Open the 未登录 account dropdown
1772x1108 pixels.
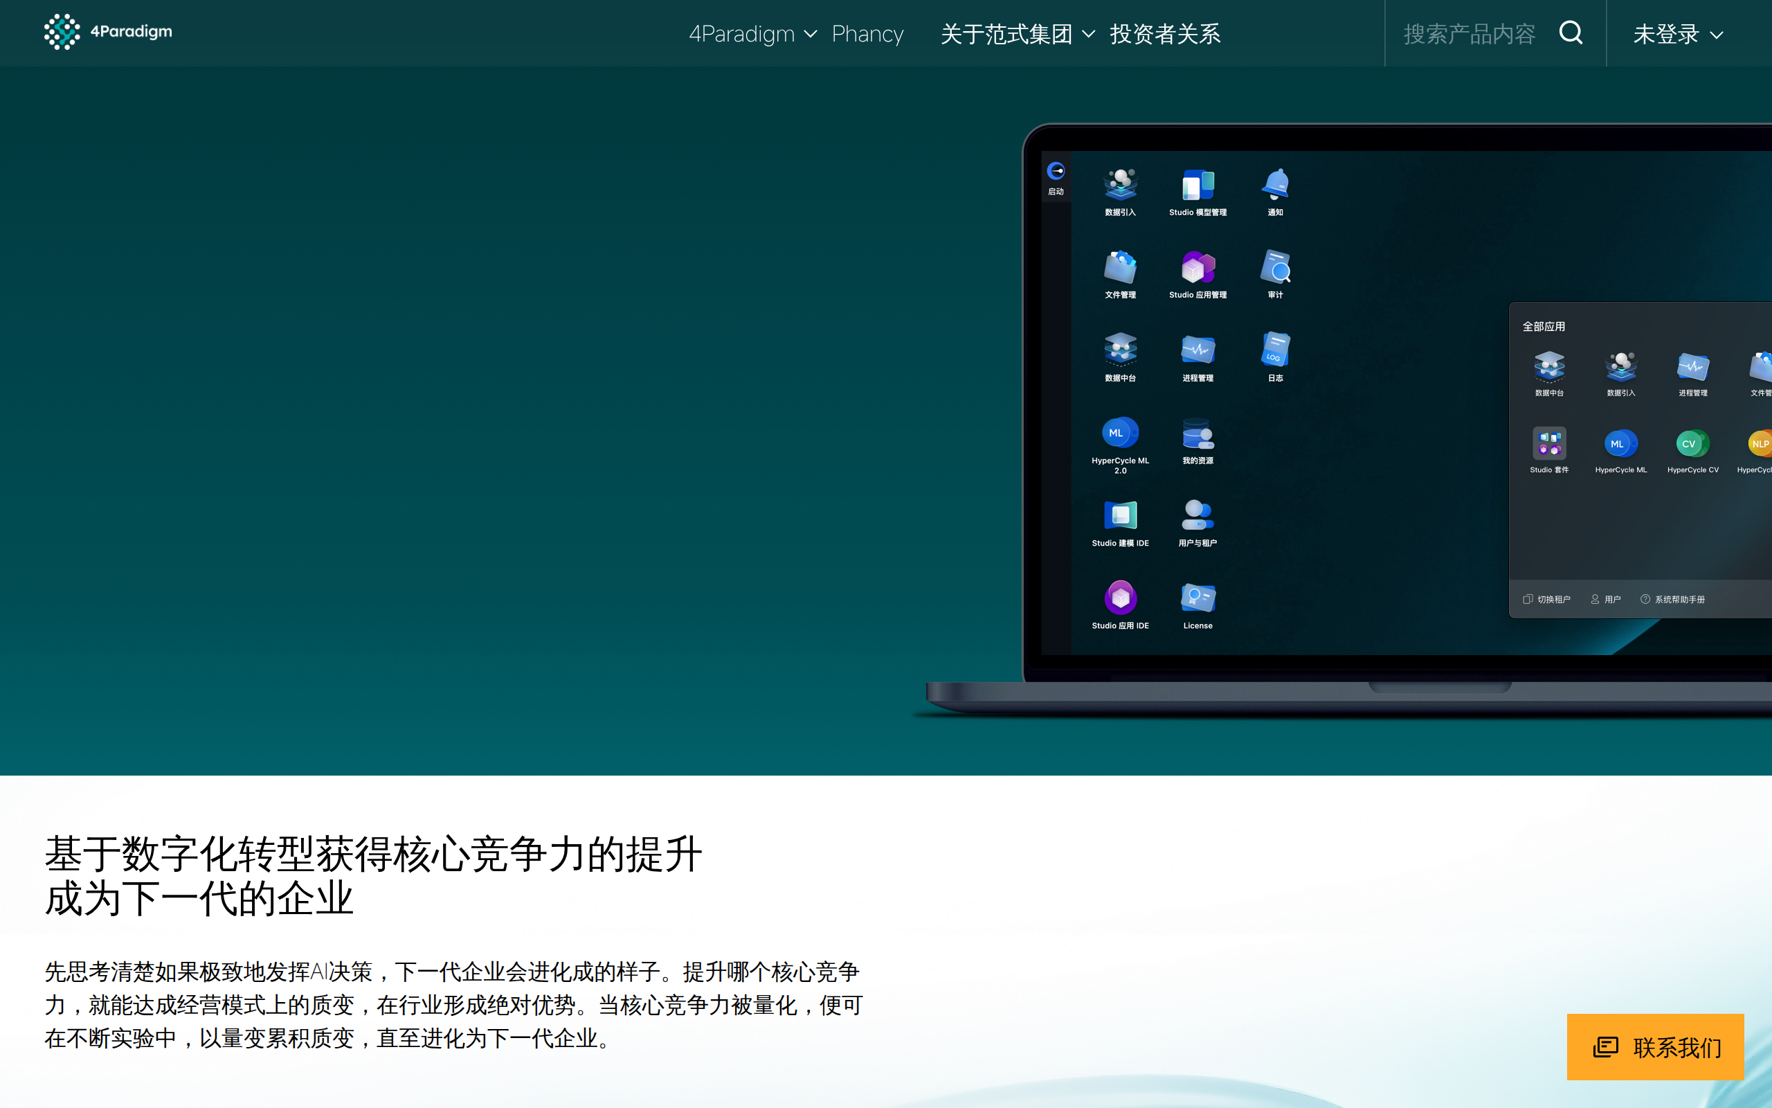(1678, 34)
